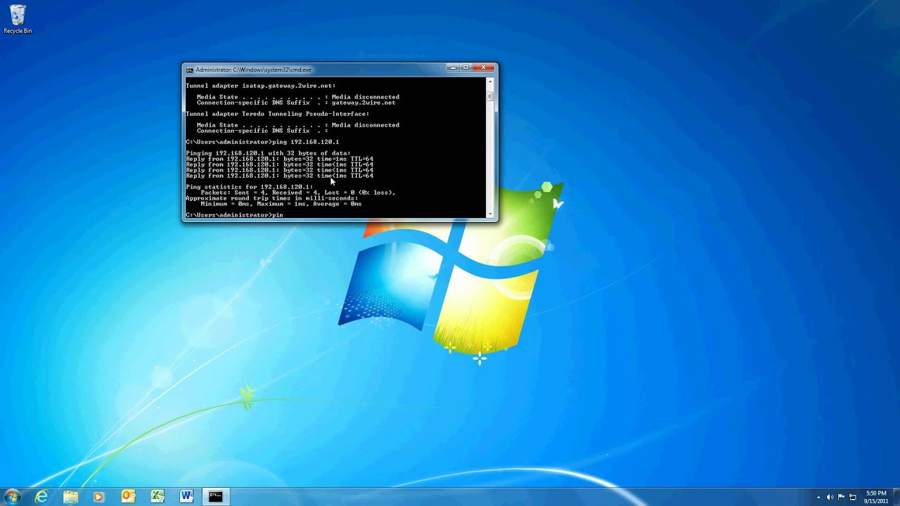Click the Show desktop button
The height and width of the screenshot is (506, 900).
[896, 497]
